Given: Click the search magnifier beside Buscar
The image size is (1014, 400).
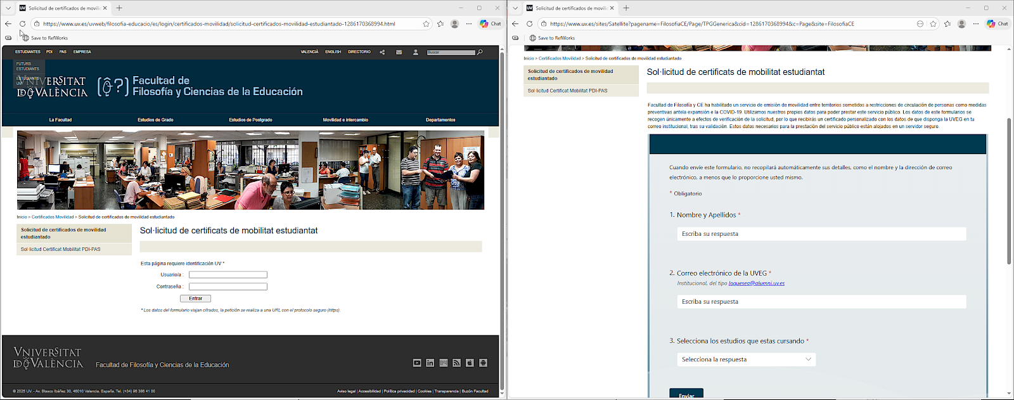Looking at the screenshot, I should [480, 52].
